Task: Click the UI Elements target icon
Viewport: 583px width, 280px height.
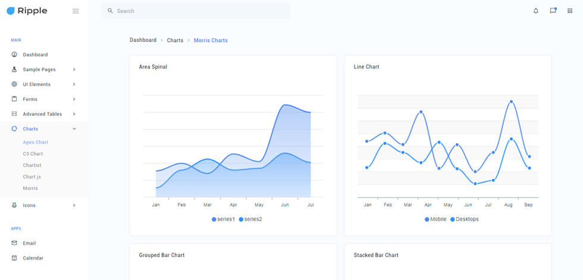Action: [x=14, y=84]
